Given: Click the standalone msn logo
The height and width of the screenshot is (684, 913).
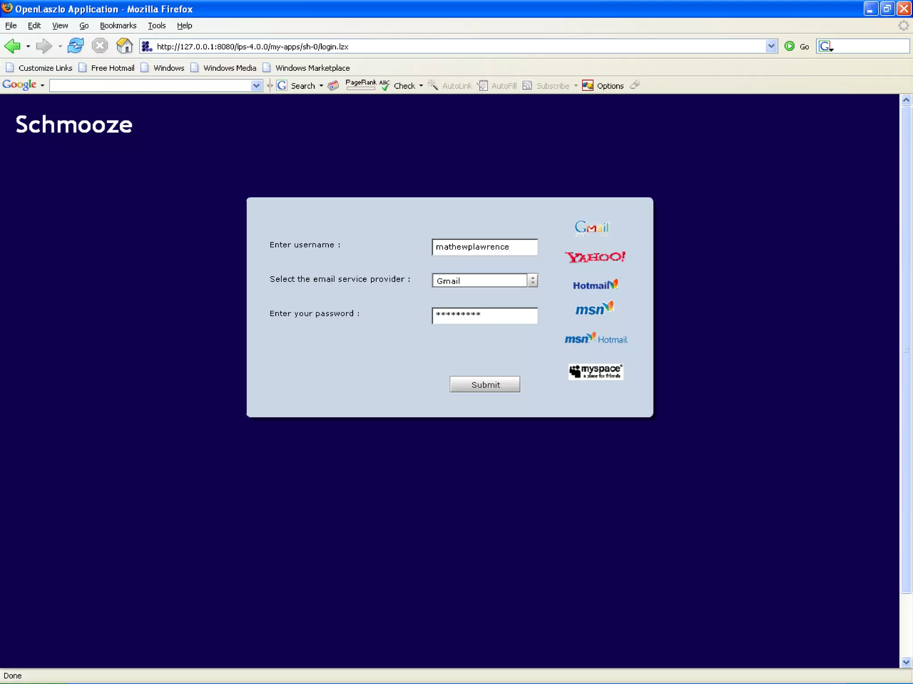Looking at the screenshot, I should pos(594,309).
